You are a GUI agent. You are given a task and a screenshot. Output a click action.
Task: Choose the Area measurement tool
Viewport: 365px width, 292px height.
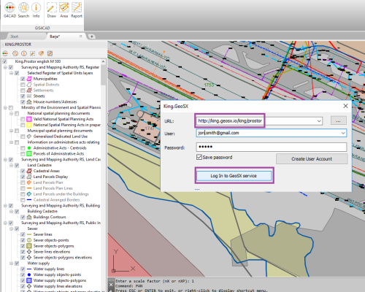coord(64,10)
